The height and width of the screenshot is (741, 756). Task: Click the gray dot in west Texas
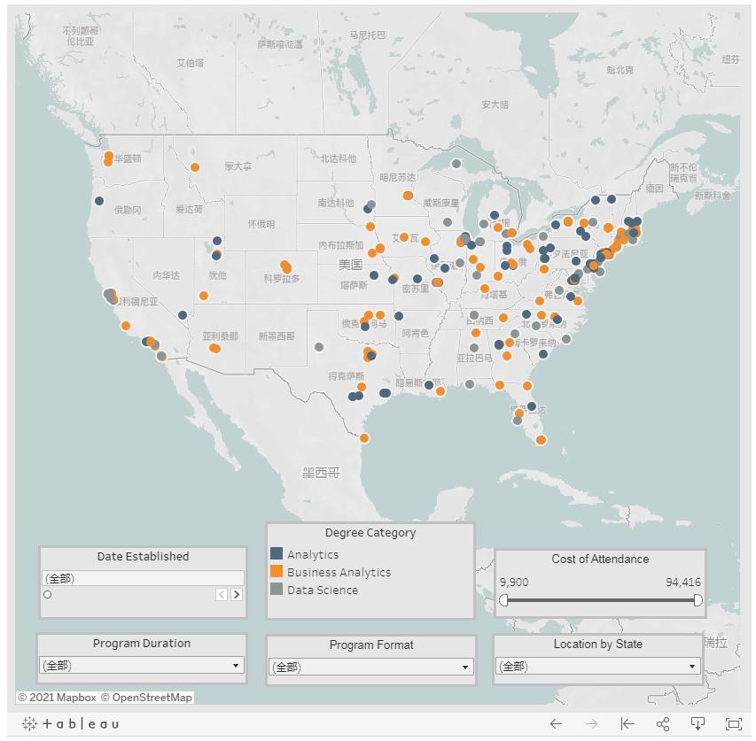319,347
